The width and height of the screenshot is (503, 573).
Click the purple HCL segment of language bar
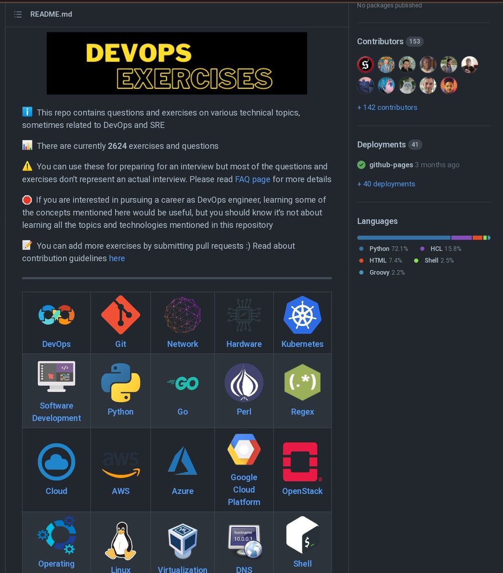click(461, 237)
